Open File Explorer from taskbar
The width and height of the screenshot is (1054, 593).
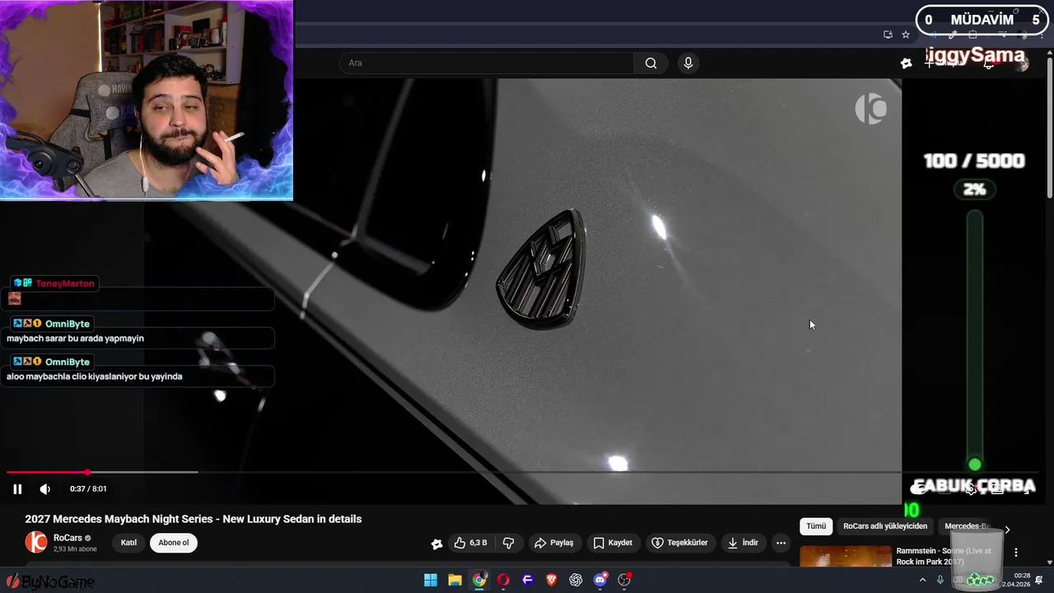455,580
